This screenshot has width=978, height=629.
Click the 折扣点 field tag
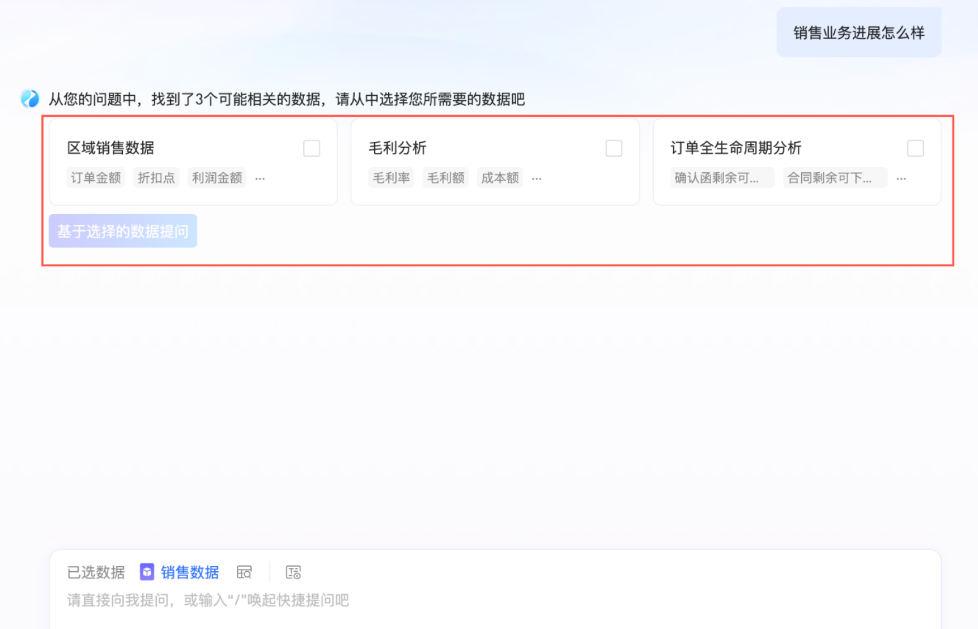click(x=156, y=178)
